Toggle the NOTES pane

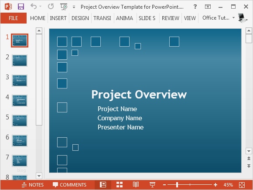(x=33, y=185)
